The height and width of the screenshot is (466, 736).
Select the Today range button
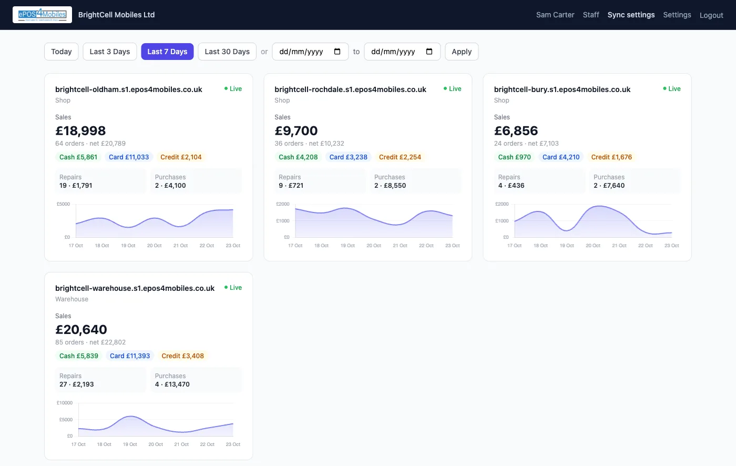pyautogui.click(x=62, y=52)
